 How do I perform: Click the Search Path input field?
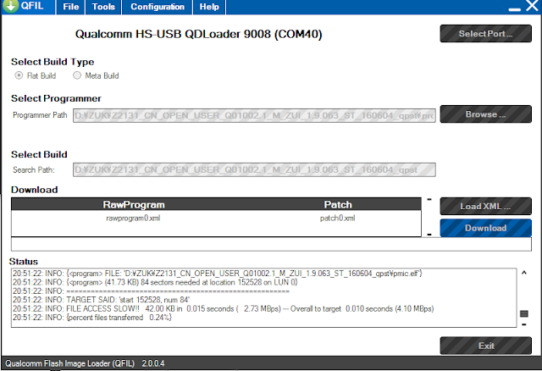254,169
